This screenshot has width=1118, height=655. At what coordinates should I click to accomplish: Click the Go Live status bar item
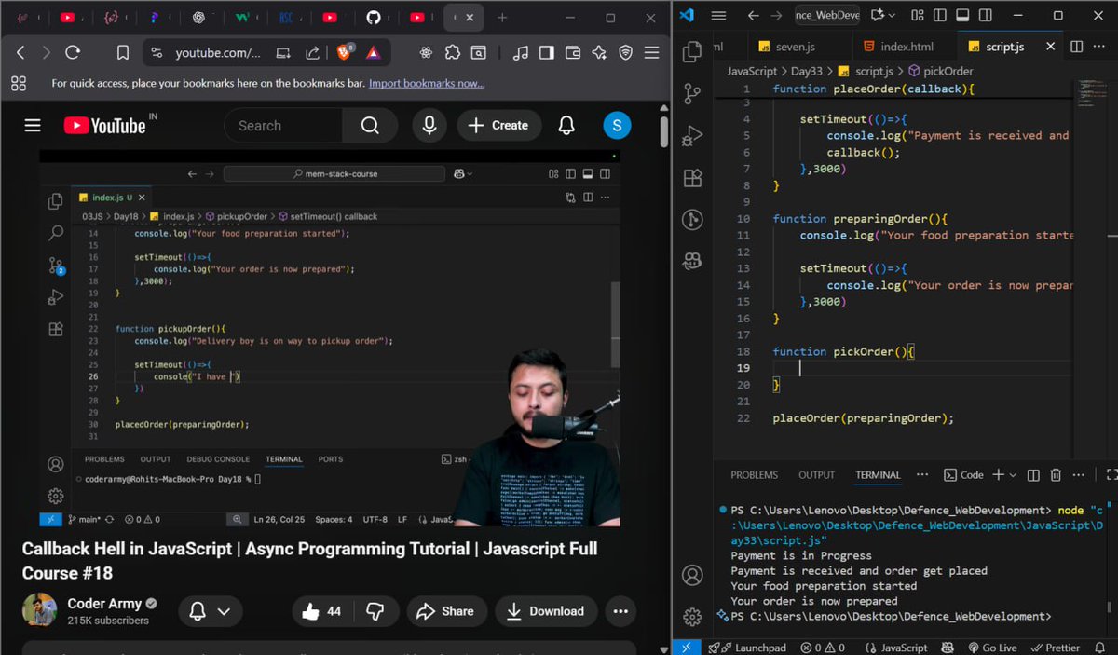(992, 647)
